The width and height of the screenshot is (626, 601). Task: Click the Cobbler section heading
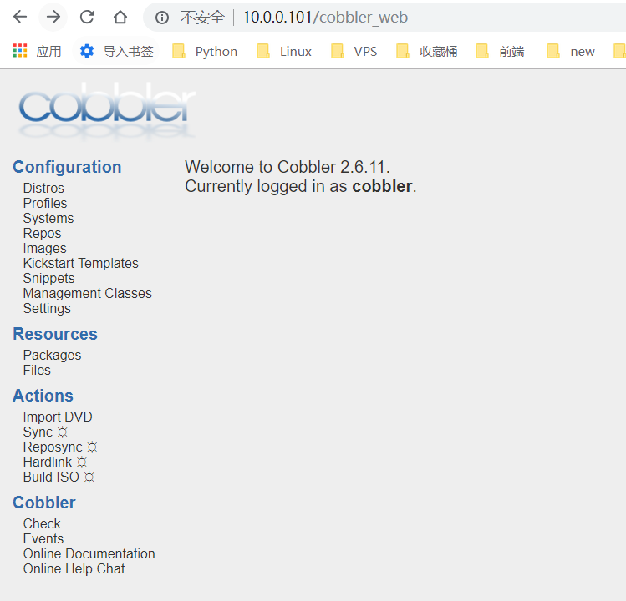coord(44,503)
